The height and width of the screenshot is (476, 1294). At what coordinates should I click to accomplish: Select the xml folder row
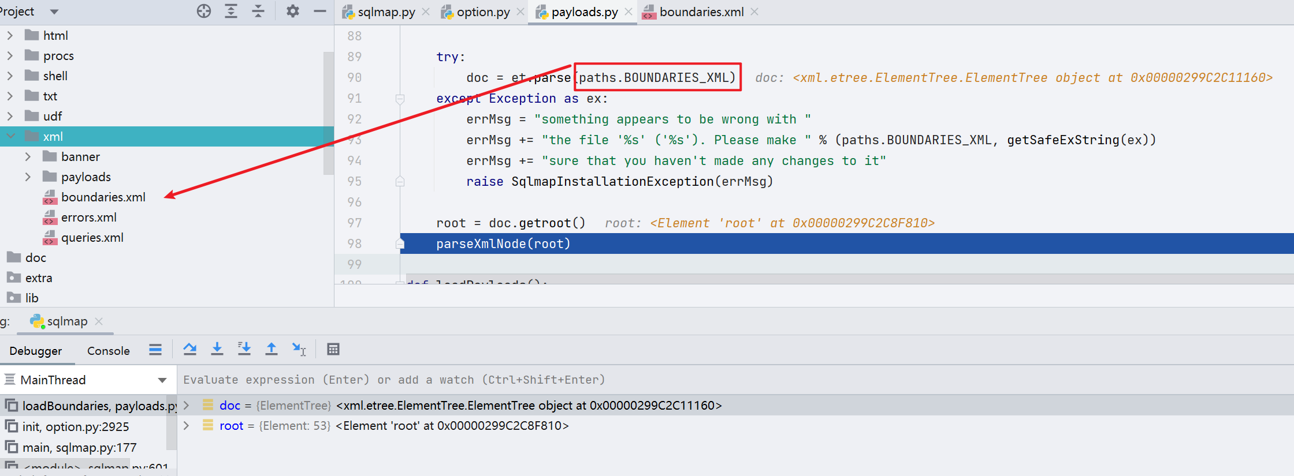167,136
